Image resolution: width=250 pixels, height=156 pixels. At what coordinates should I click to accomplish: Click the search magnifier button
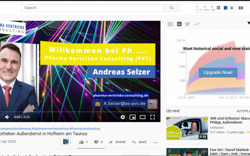click(172, 8)
